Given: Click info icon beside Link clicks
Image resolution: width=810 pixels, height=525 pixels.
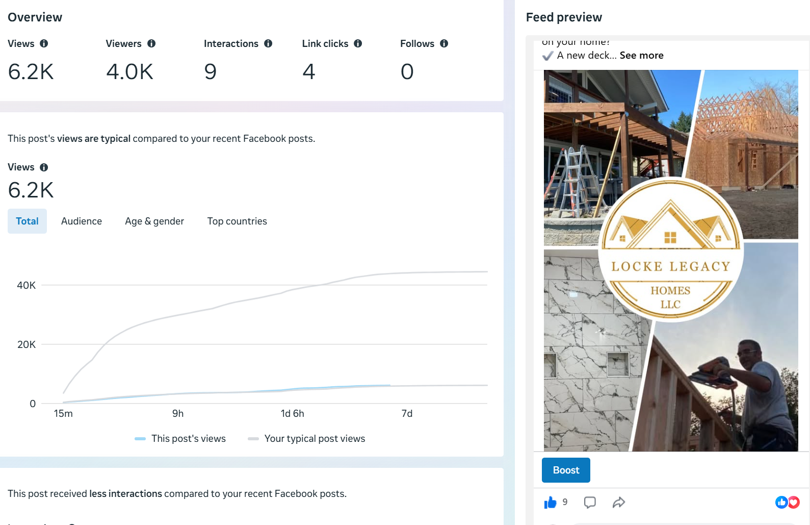Looking at the screenshot, I should [x=358, y=44].
